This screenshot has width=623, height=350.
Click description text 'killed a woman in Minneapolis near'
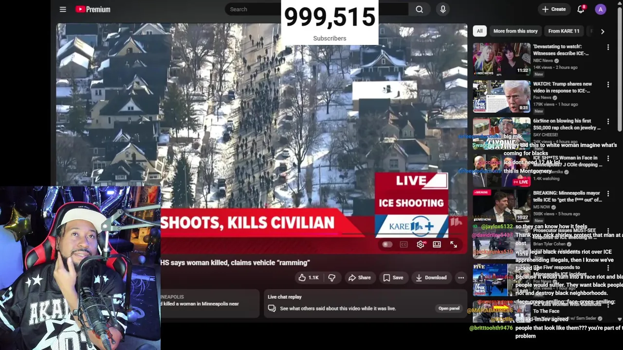(200, 304)
